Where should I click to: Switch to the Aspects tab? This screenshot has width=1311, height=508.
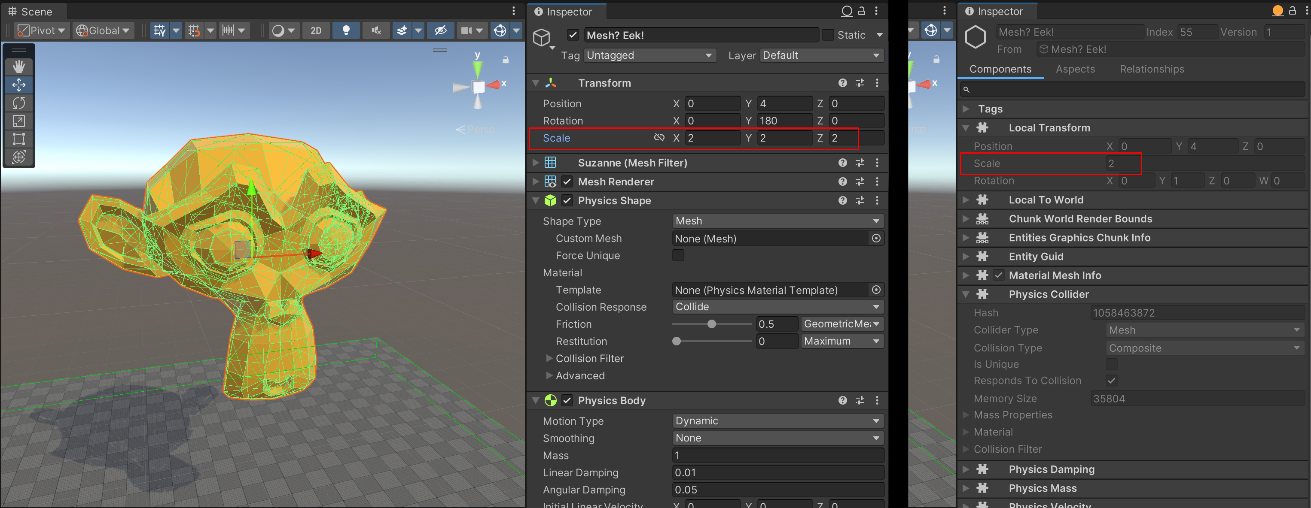coord(1075,69)
